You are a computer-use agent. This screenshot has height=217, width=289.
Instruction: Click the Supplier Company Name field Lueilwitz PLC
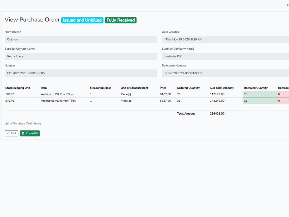225,56
